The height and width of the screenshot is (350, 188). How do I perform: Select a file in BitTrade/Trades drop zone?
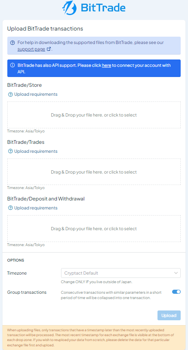pyautogui.click(x=94, y=172)
